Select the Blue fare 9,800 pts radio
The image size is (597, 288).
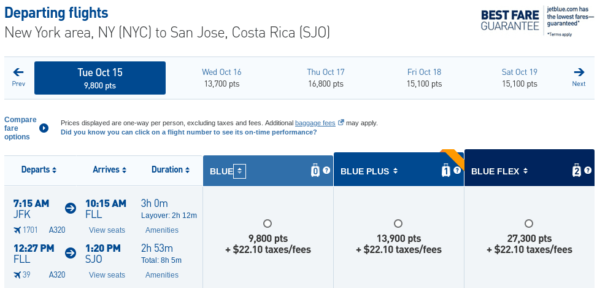click(x=268, y=224)
